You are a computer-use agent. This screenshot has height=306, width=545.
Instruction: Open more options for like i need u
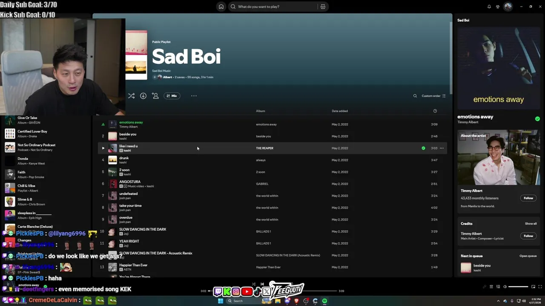tap(442, 148)
